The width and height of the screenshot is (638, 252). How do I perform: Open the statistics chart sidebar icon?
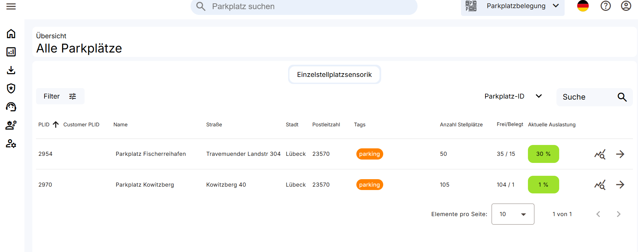11,52
